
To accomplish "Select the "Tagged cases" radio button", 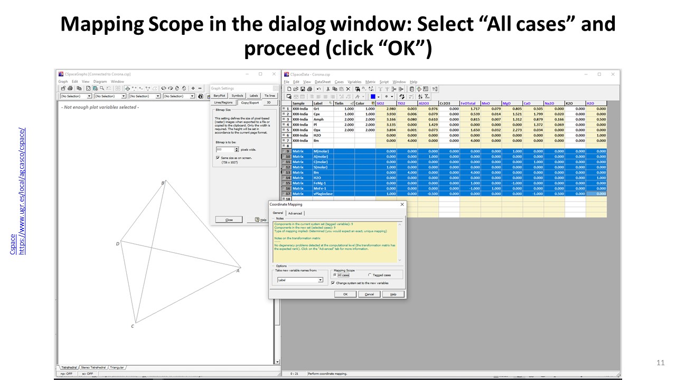I will (x=370, y=275).
